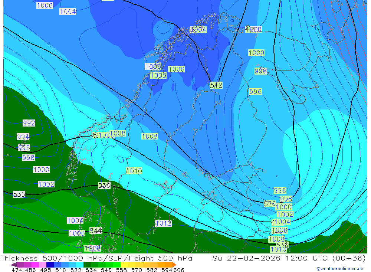Viewport: 371px width, 272px height.
Task: Click the chart title 'Thickness 500/1000 hPa/SLP/Height 500 hPa'
Action: tap(96, 258)
